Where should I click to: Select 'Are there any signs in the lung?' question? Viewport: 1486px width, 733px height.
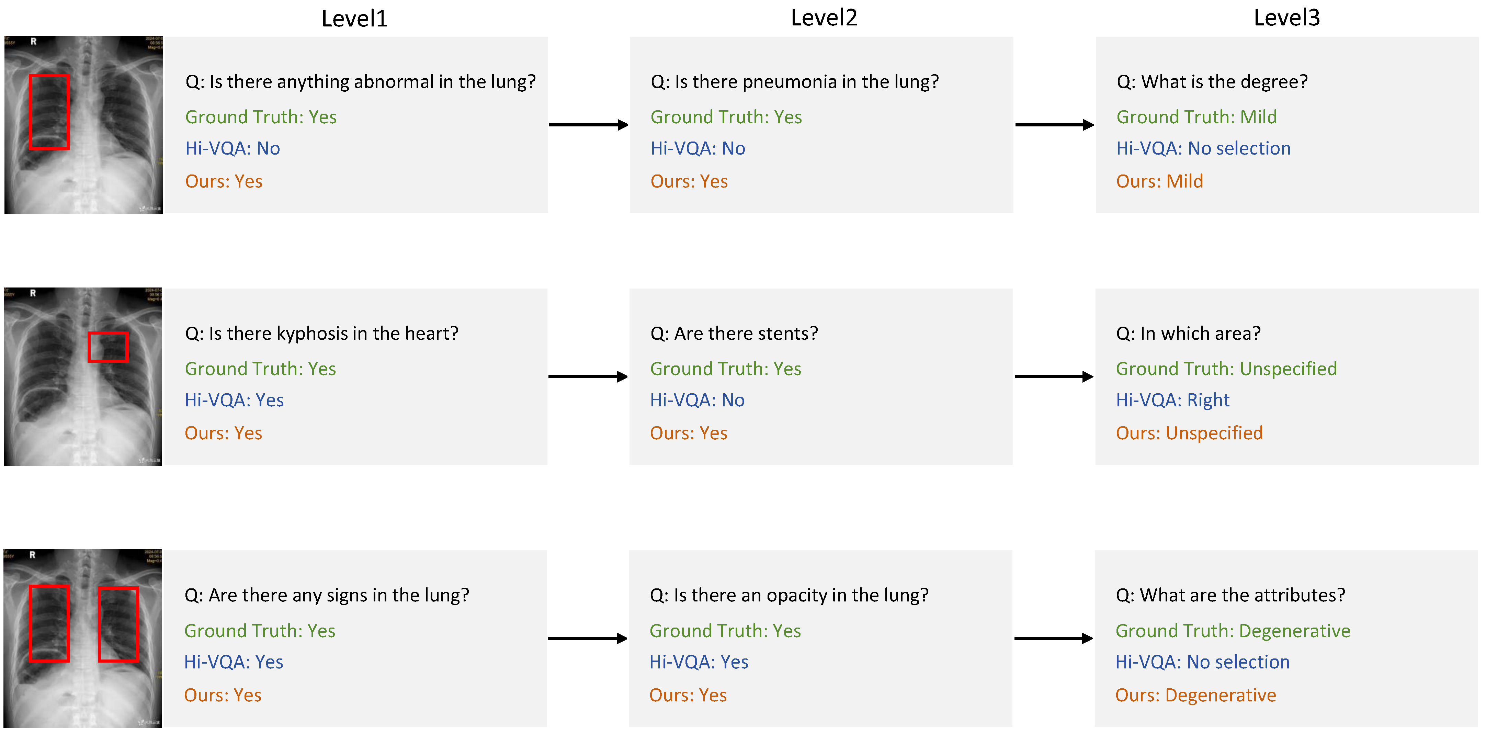(x=327, y=595)
